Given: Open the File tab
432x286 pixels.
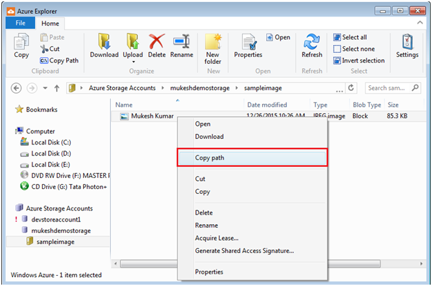Looking at the screenshot, I should [x=21, y=23].
